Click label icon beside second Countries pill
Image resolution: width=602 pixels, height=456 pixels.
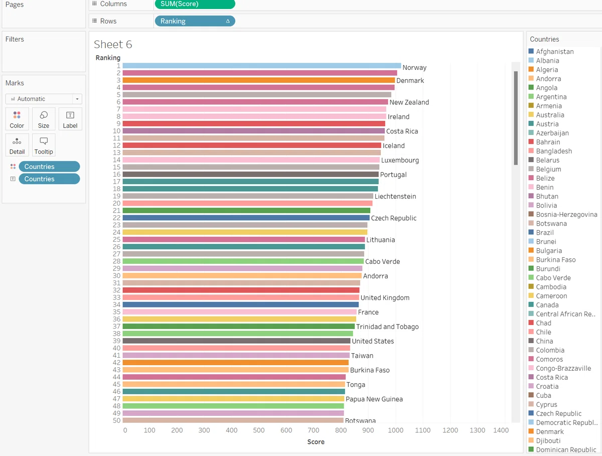point(13,179)
